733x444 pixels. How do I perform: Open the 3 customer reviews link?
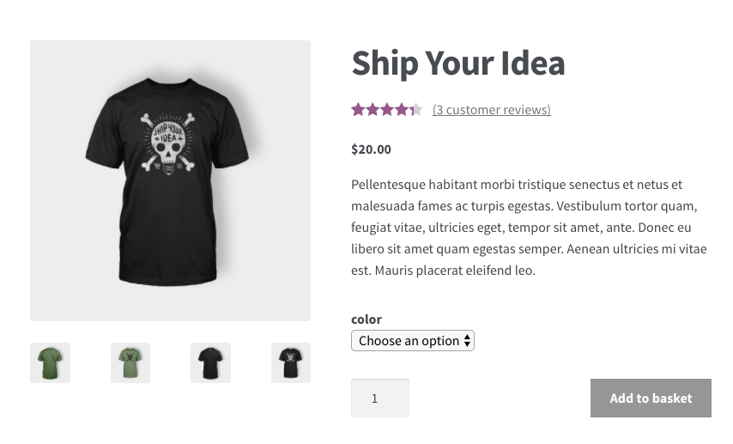[x=492, y=109]
